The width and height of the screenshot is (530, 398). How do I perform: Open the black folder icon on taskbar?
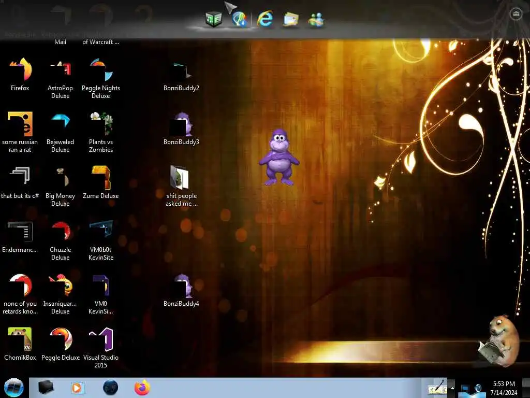coord(46,388)
